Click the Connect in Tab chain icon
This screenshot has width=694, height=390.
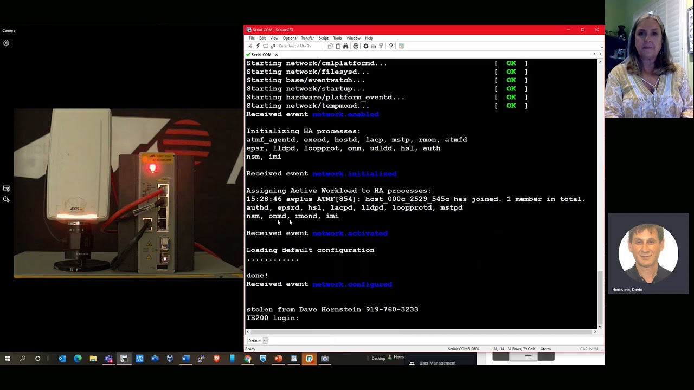point(273,46)
